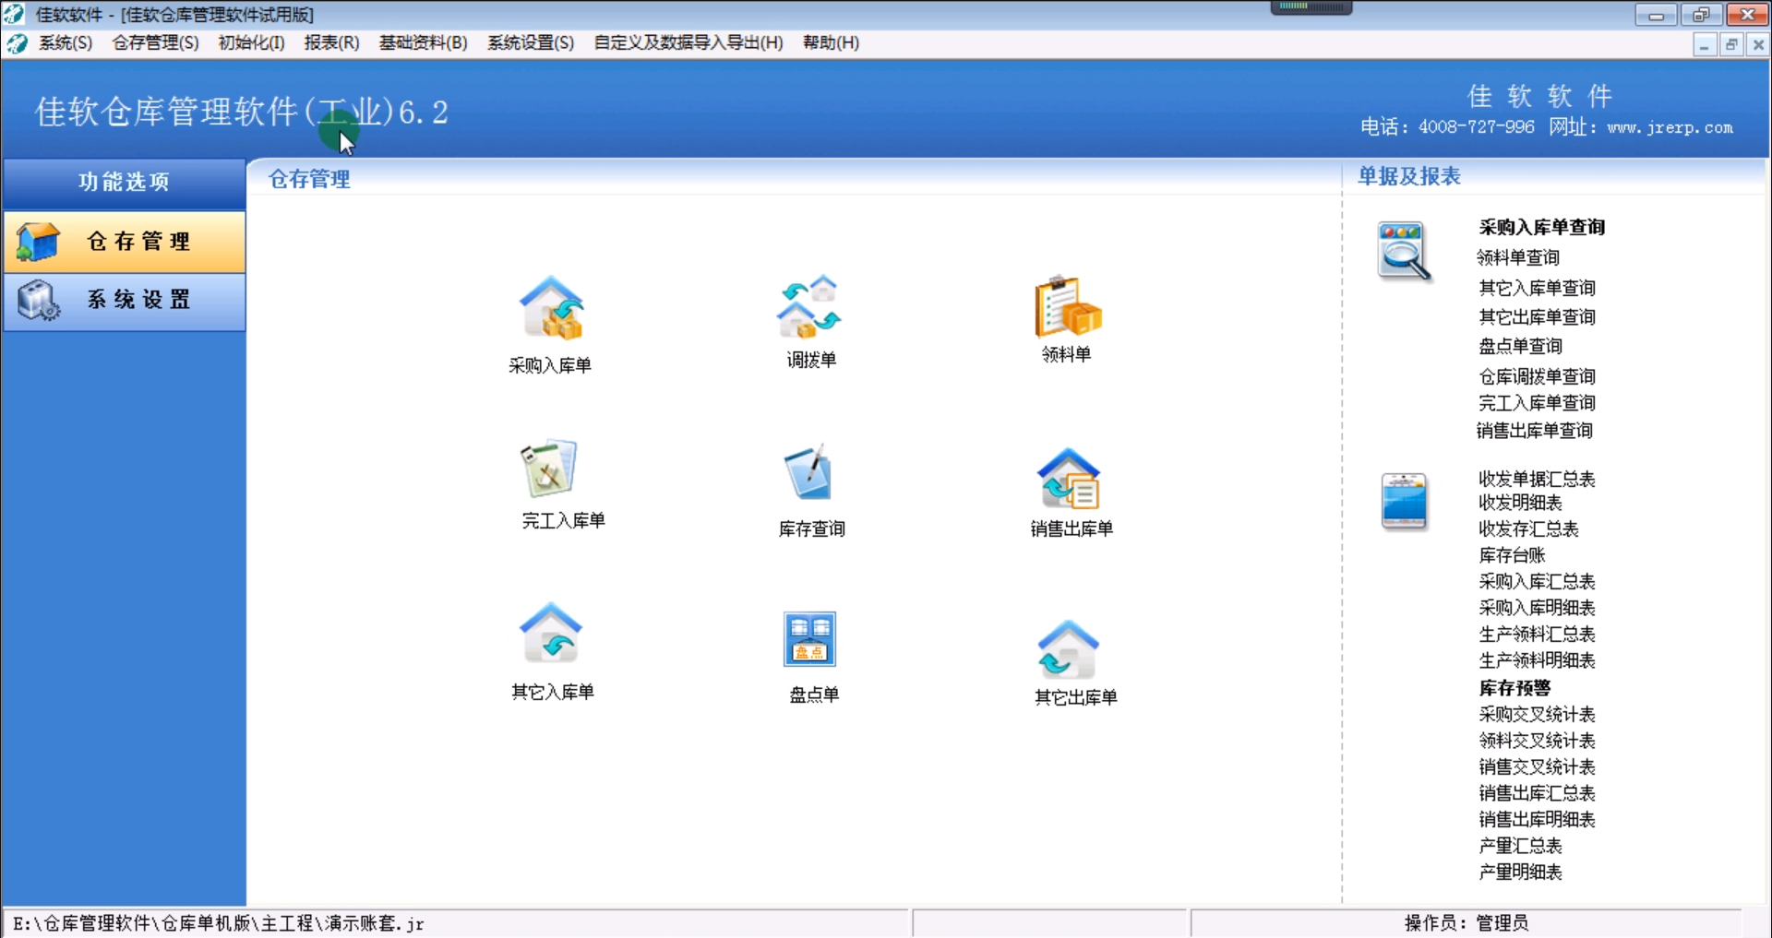Image resolution: width=1772 pixels, height=938 pixels.
Task: Open the 领料单 material requisition icon
Action: (1068, 306)
